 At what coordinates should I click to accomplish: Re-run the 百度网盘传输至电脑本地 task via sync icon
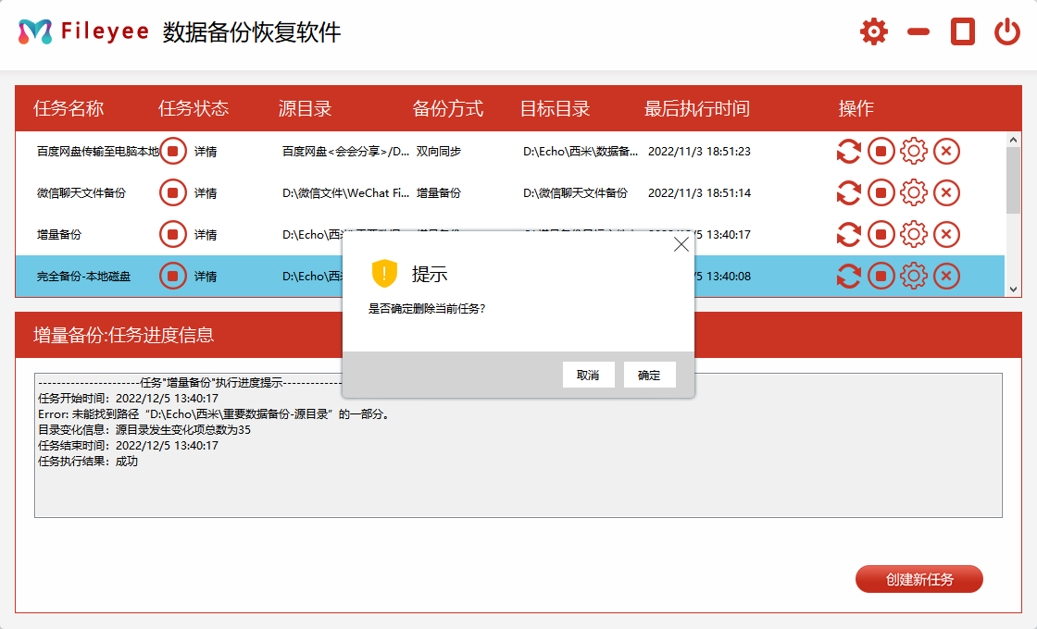[x=849, y=151]
